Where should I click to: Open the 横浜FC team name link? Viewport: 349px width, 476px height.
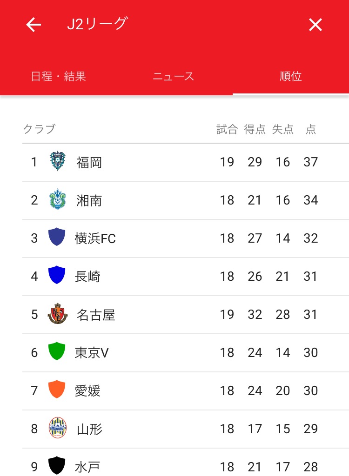pos(95,238)
